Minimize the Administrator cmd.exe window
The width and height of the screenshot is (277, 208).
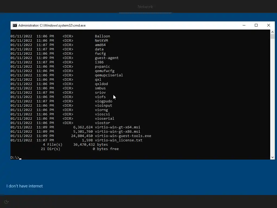(244, 25)
